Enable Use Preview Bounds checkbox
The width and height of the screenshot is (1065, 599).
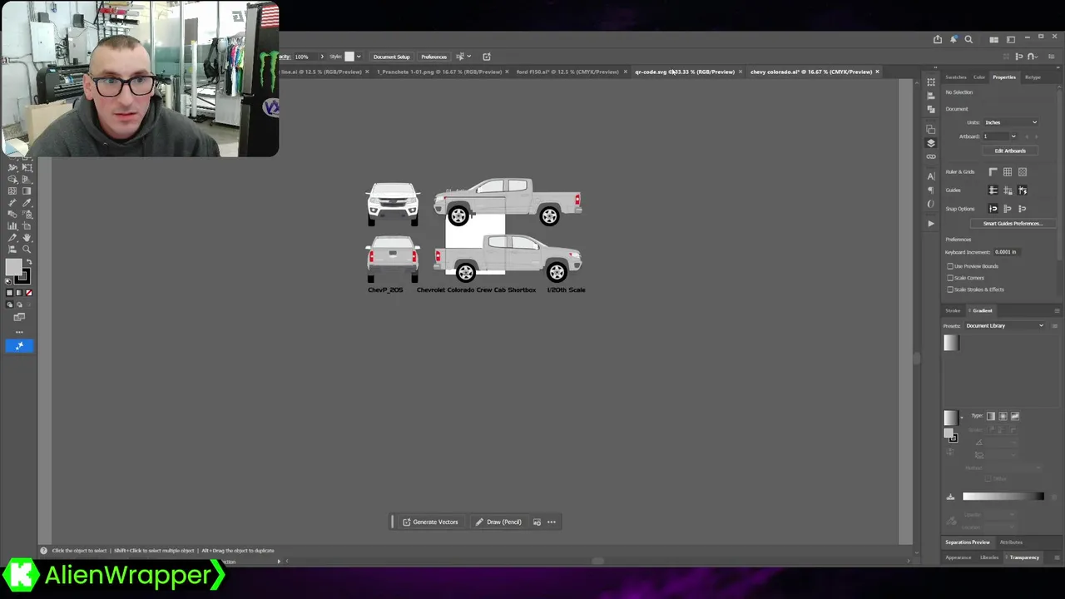click(x=950, y=266)
